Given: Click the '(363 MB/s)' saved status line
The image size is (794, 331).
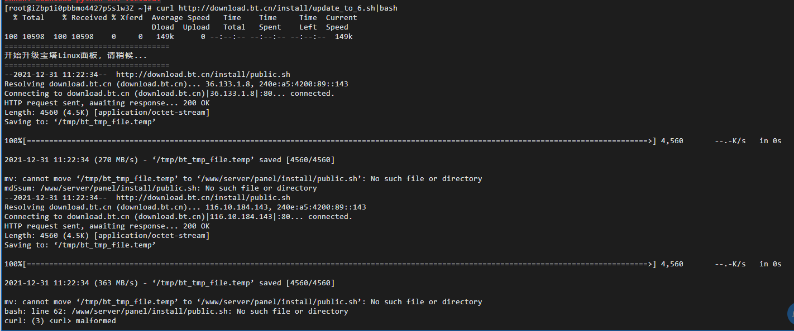Looking at the screenshot, I should [x=170, y=283].
